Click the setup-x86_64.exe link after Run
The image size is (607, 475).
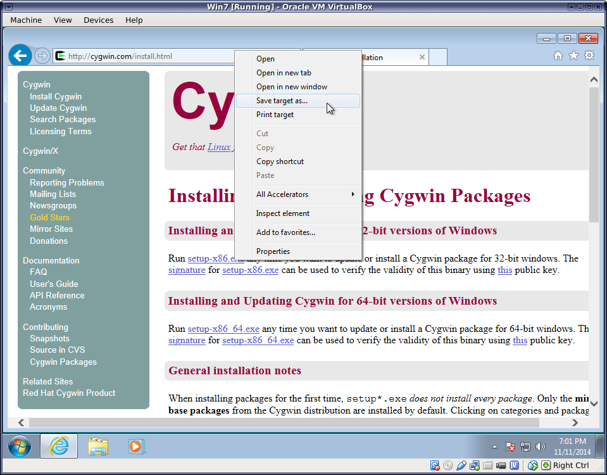click(x=223, y=329)
